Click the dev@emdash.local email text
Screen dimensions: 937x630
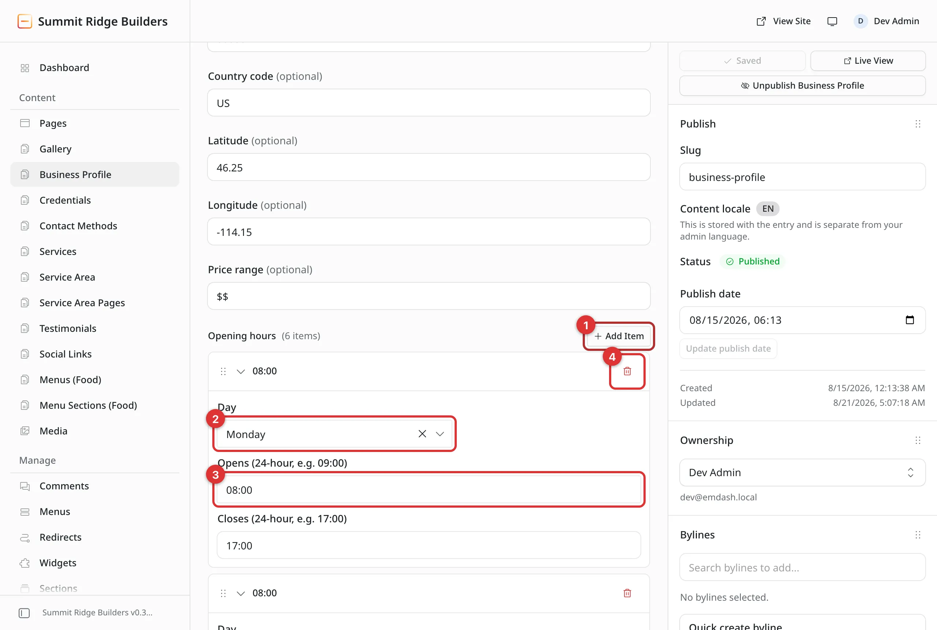coord(718,497)
